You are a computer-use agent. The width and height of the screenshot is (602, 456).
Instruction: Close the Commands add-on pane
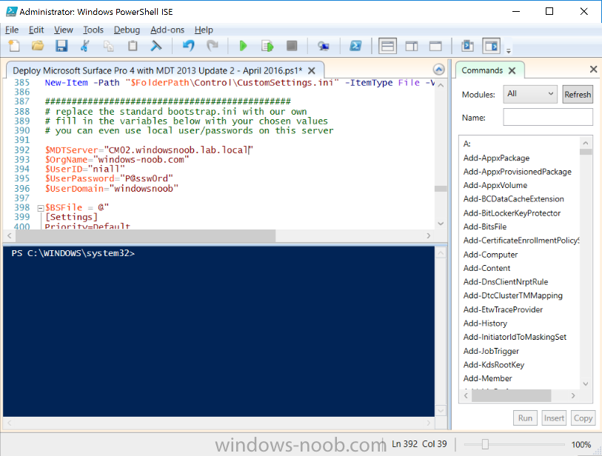593,69
